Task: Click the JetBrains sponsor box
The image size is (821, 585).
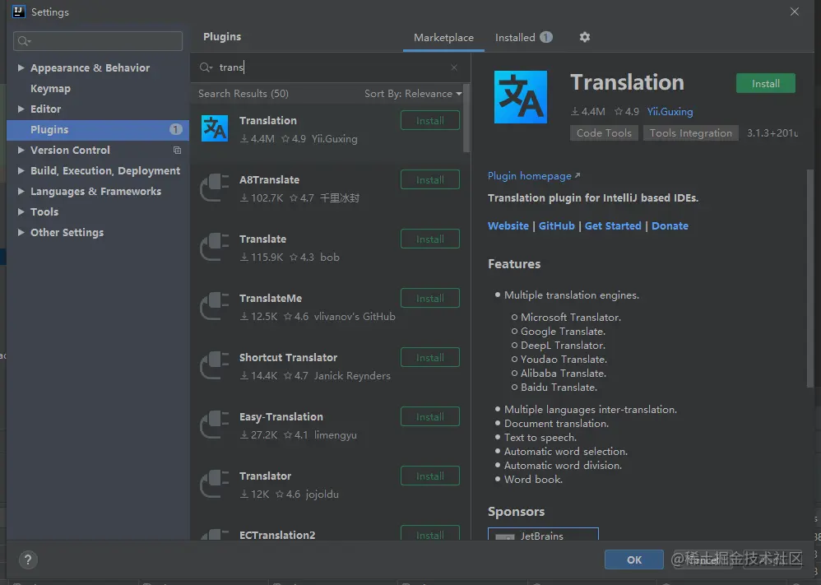Action: click(x=543, y=534)
